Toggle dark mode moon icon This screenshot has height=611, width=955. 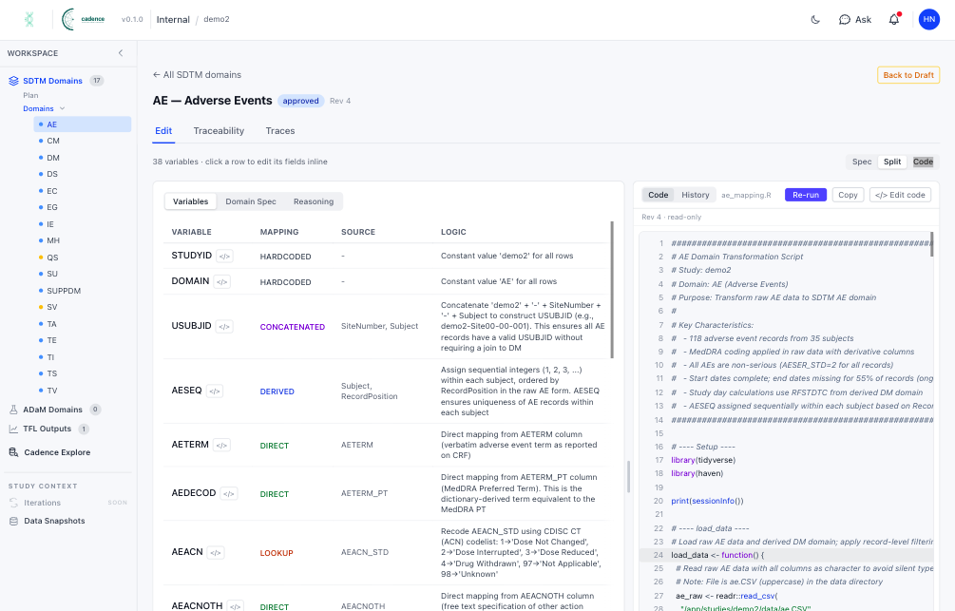coord(815,20)
